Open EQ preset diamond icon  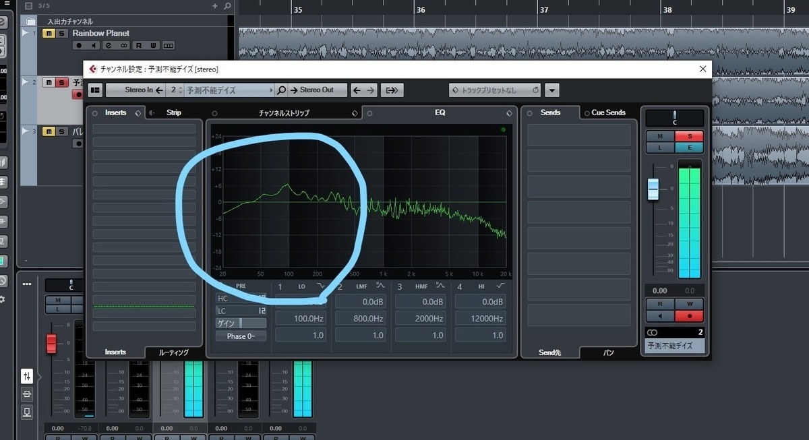coord(509,113)
